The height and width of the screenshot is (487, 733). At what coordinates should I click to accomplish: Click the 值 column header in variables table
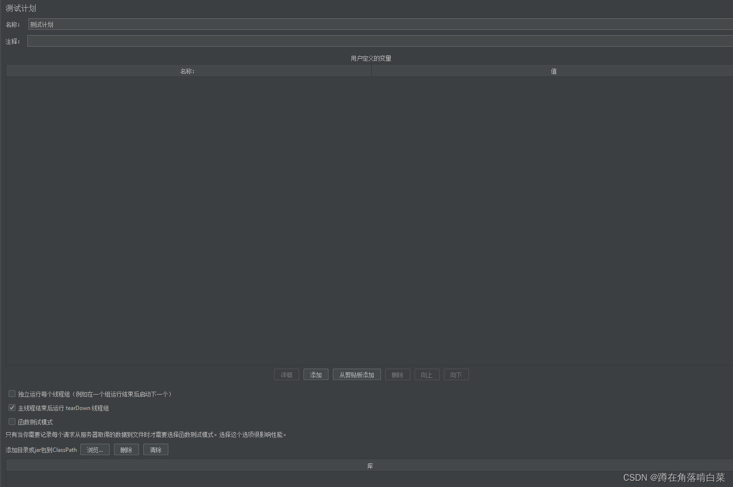coord(553,71)
